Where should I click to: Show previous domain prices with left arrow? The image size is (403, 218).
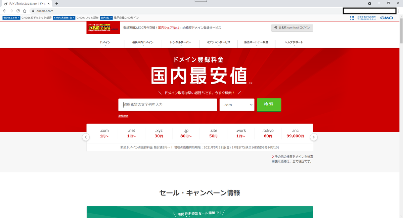tap(86, 137)
